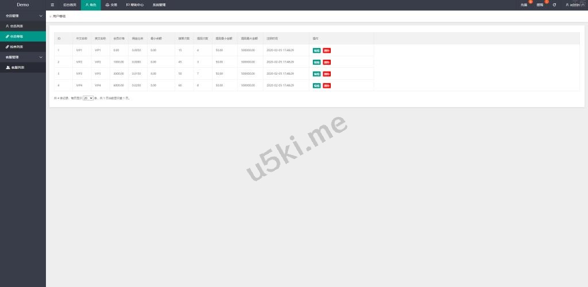Screen dimensions: 588x287
Task: Switch to the 后台首页 top tab
Action: point(69,5)
